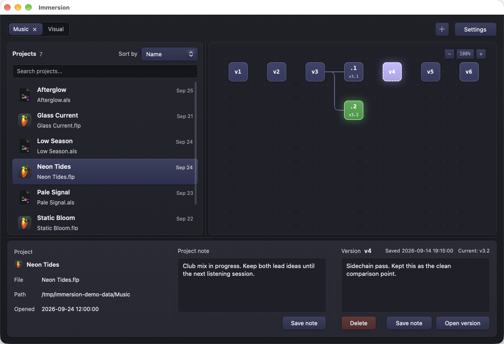Zoom out the version graph with minus
Image resolution: width=504 pixels, height=344 pixels.
coord(449,54)
